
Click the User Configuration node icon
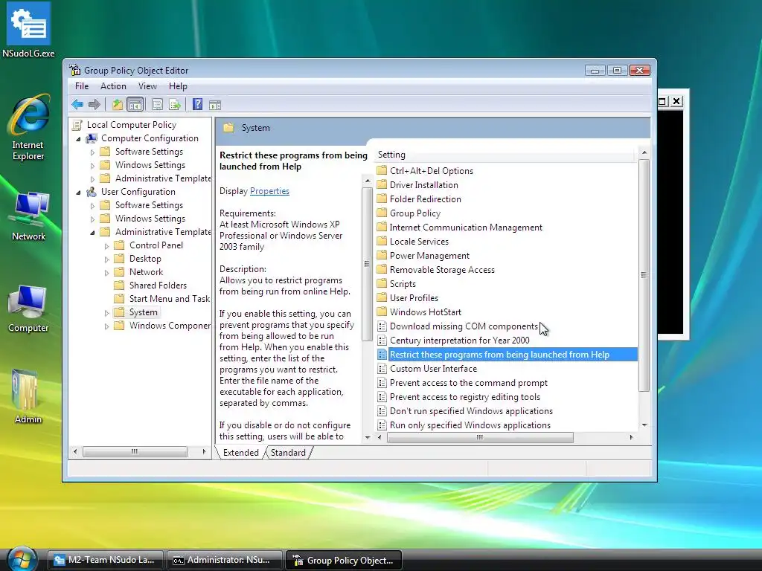tap(92, 192)
